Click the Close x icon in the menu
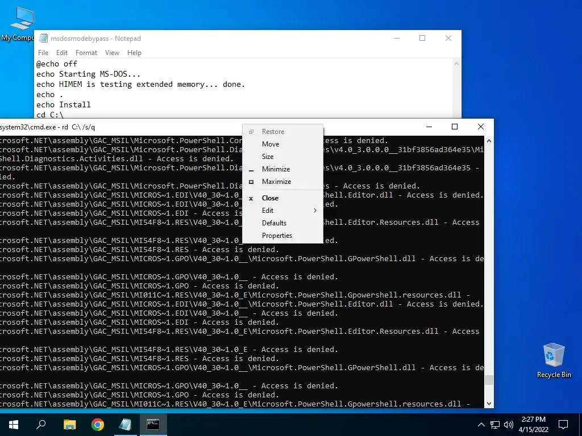Screen dimensions: 582x436 coord(251,198)
